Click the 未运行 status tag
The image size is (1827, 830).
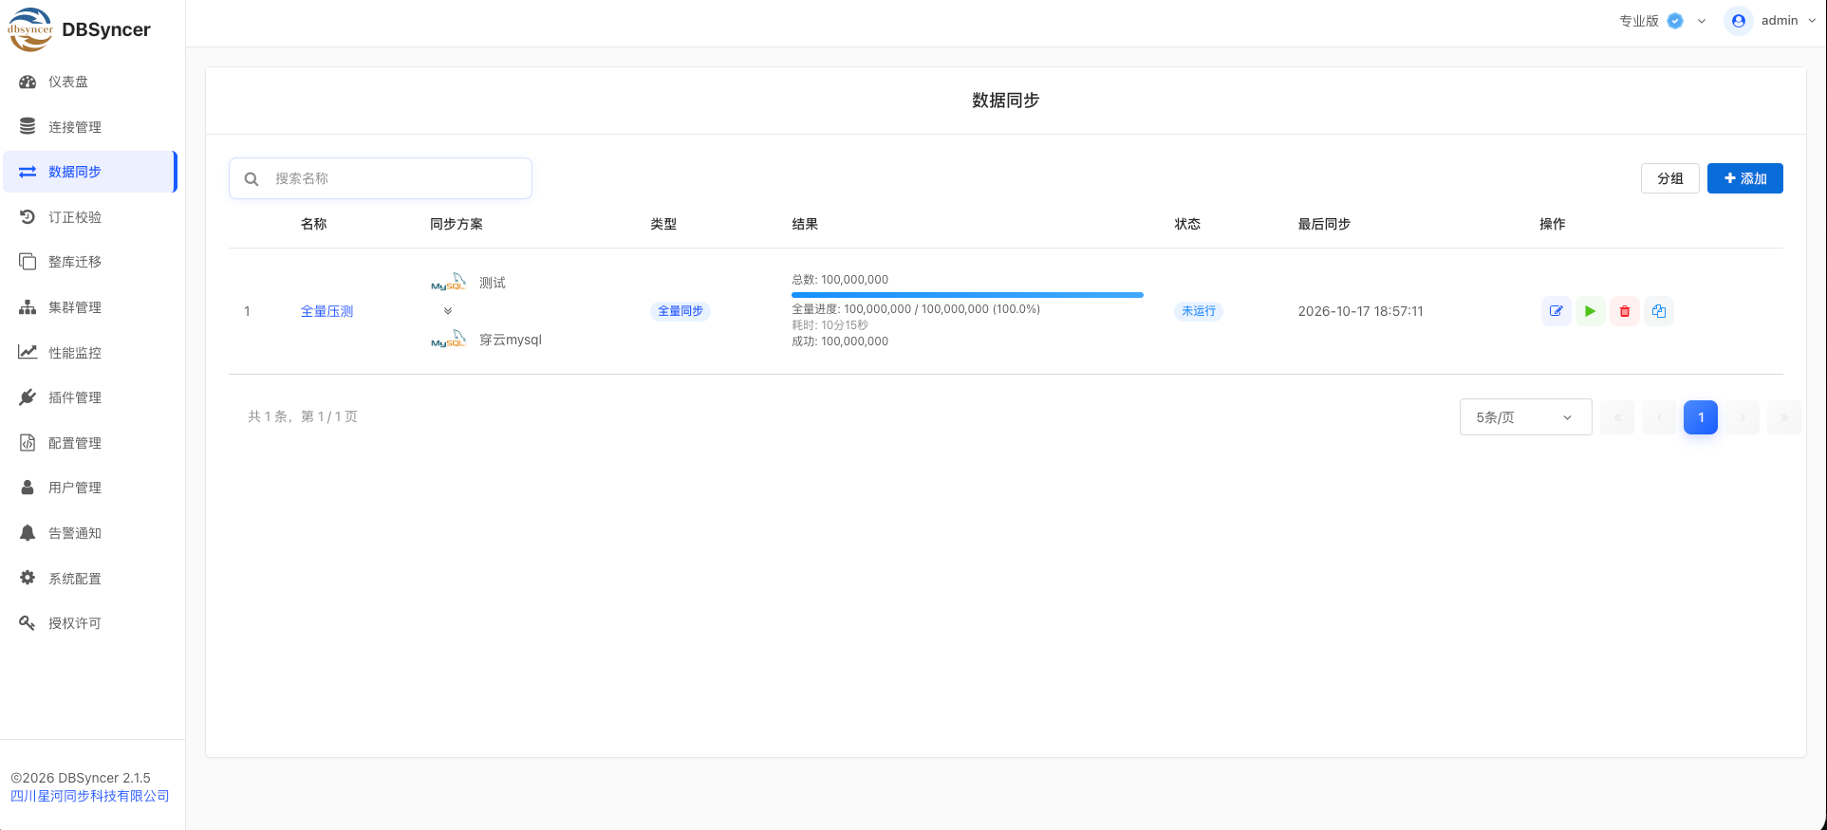click(x=1199, y=311)
